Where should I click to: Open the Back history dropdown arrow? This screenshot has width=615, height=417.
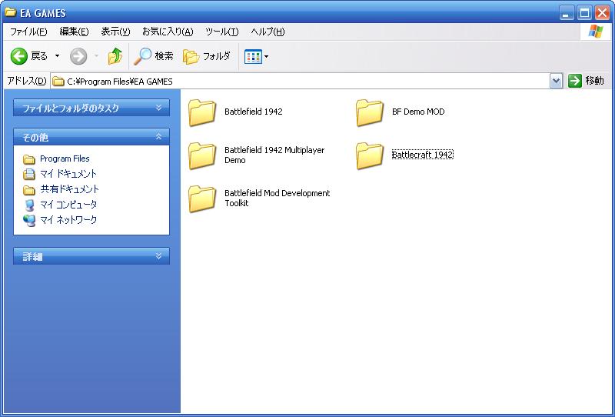[x=57, y=56]
